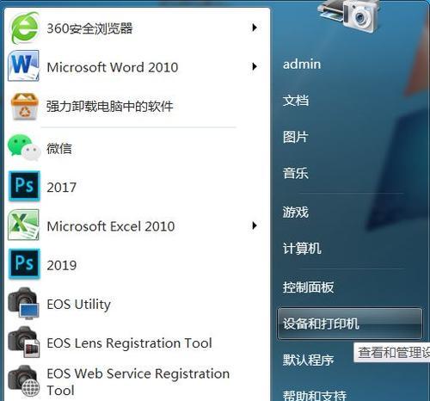430x401 pixels.
Task: Open 控制面板 from the start menu
Action: tap(308, 287)
